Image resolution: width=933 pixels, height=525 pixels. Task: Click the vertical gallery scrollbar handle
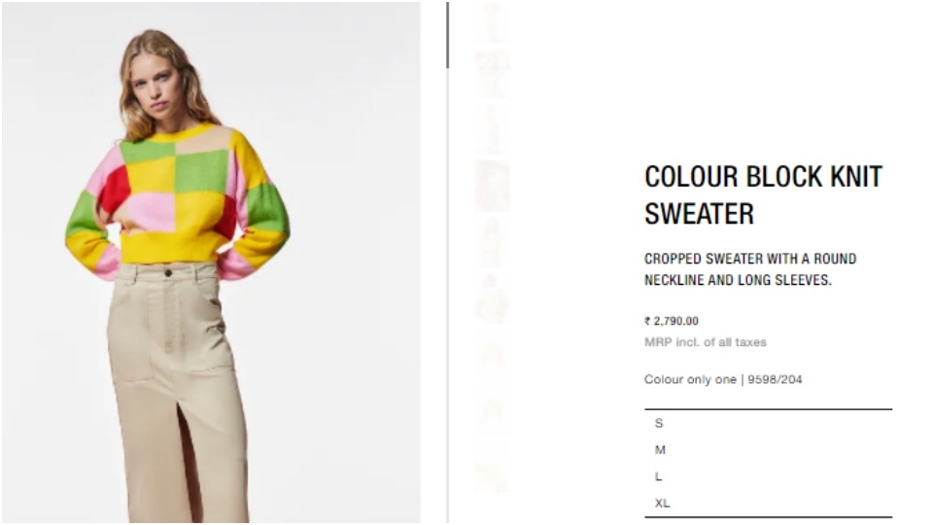(447, 35)
